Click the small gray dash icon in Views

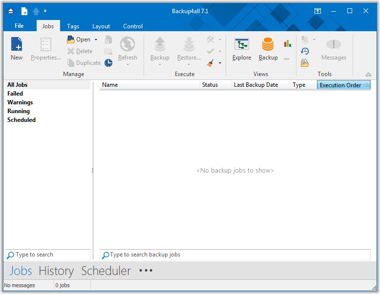click(287, 59)
